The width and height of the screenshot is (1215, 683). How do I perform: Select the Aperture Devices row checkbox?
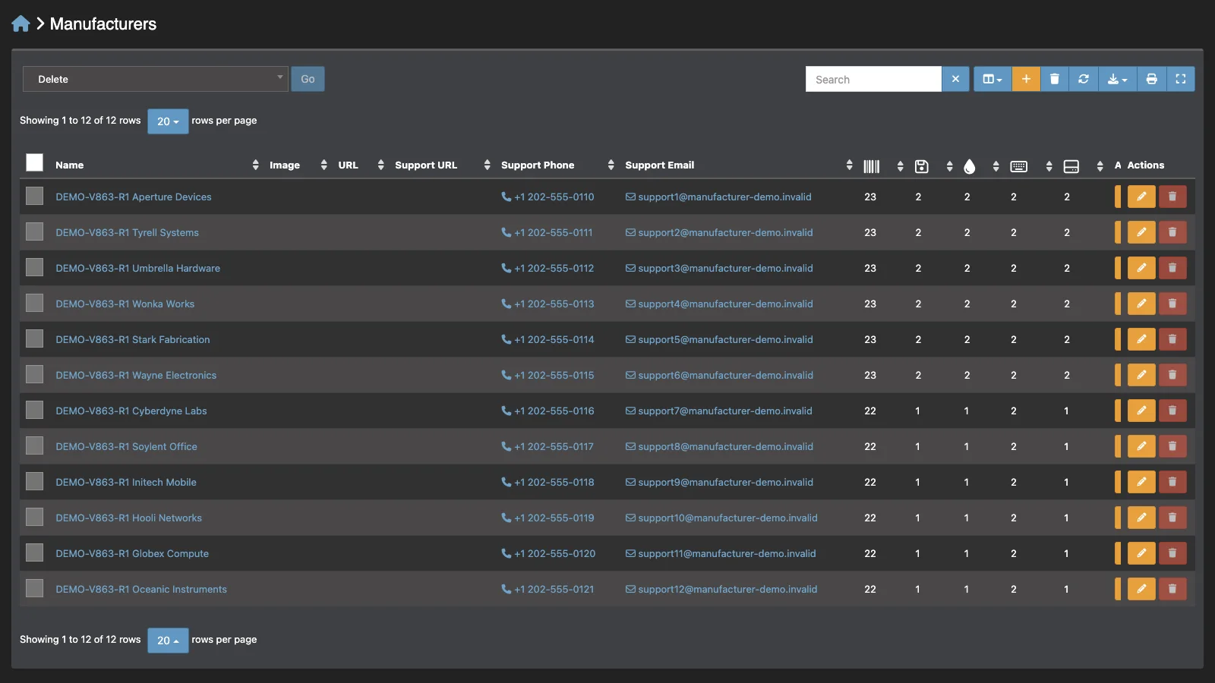(x=34, y=196)
